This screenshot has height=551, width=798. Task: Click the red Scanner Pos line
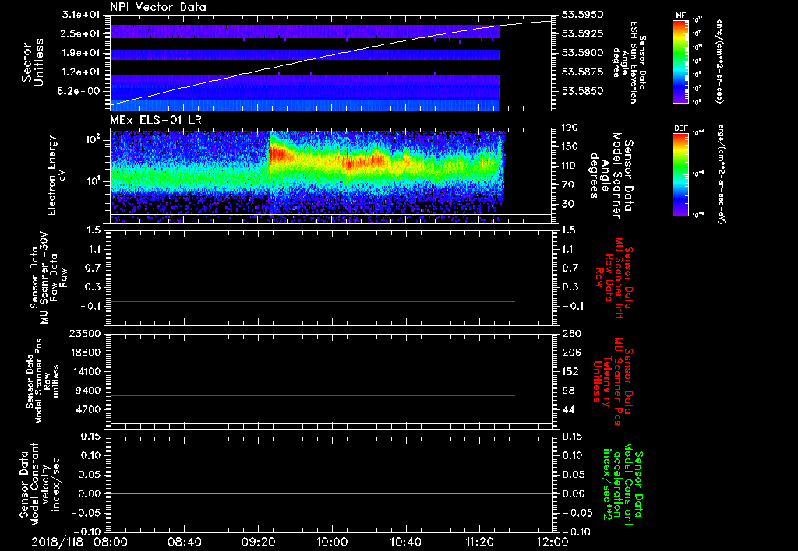pos(312,396)
